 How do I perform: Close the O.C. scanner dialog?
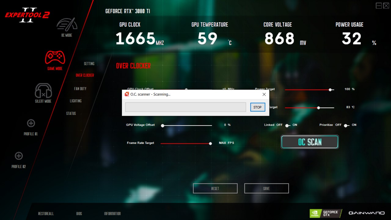[x=264, y=94]
